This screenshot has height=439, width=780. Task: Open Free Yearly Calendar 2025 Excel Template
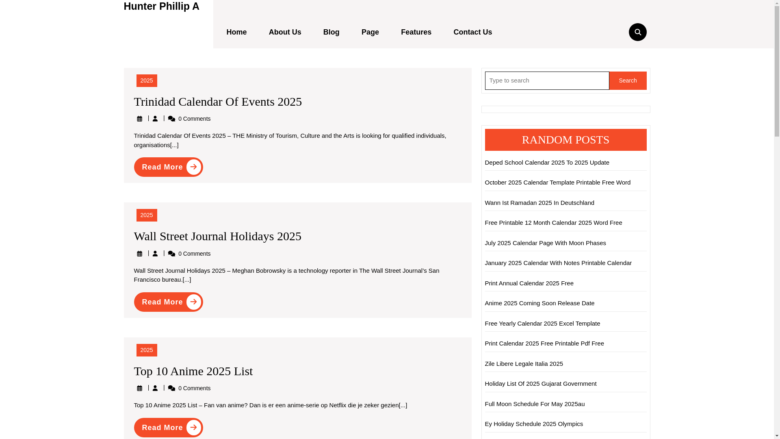click(x=542, y=324)
